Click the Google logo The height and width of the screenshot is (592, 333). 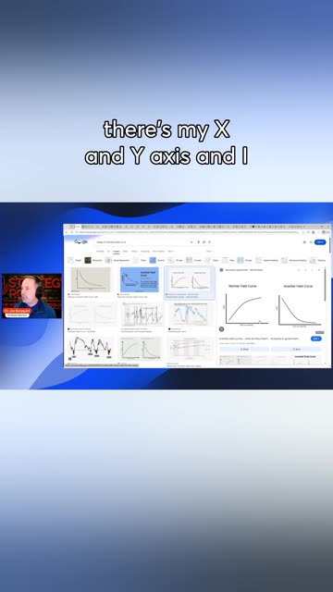(80, 241)
